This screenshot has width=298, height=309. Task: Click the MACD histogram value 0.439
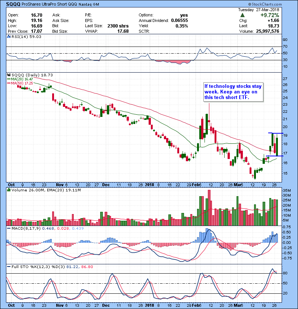click(78, 228)
